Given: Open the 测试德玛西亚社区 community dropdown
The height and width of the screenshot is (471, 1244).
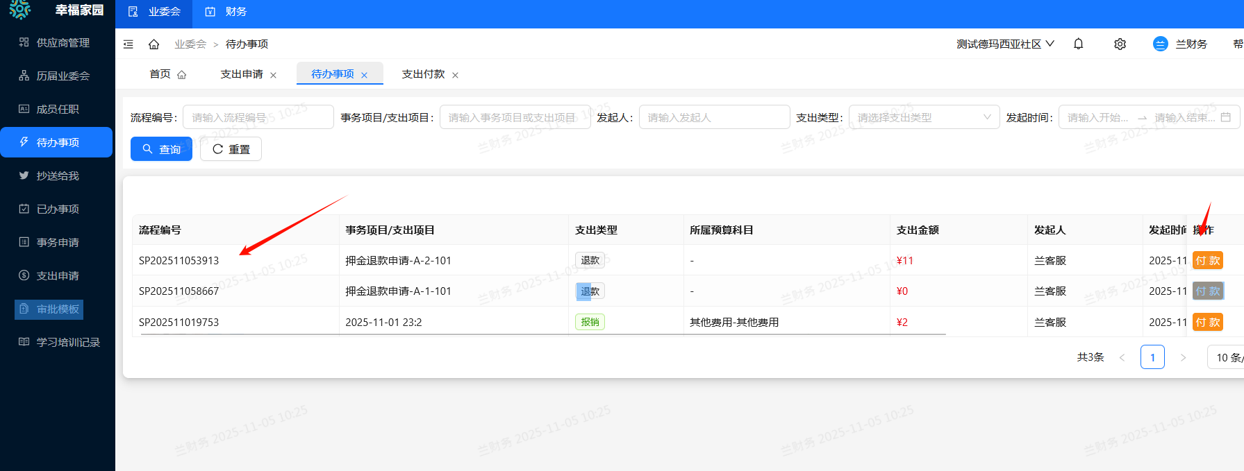Looking at the screenshot, I should click(1005, 44).
